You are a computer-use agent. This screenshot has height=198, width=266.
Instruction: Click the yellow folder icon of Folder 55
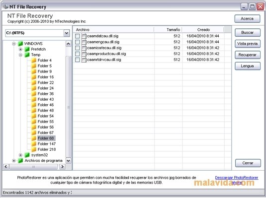pyautogui.click(x=34, y=122)
